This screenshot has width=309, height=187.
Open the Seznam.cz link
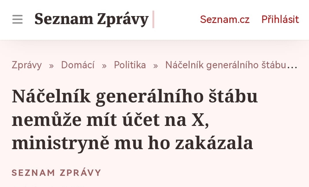(225, 20)
